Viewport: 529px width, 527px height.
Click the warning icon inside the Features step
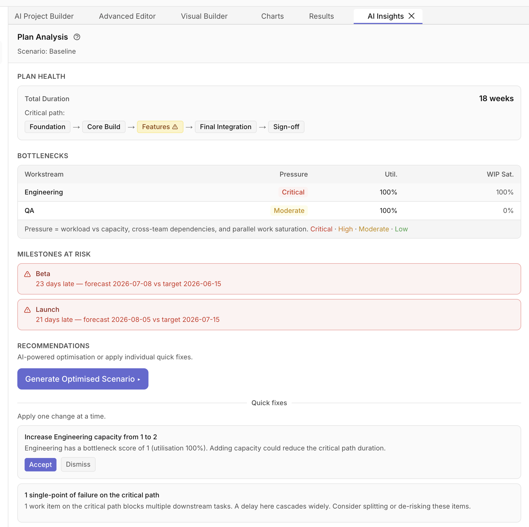175,127
